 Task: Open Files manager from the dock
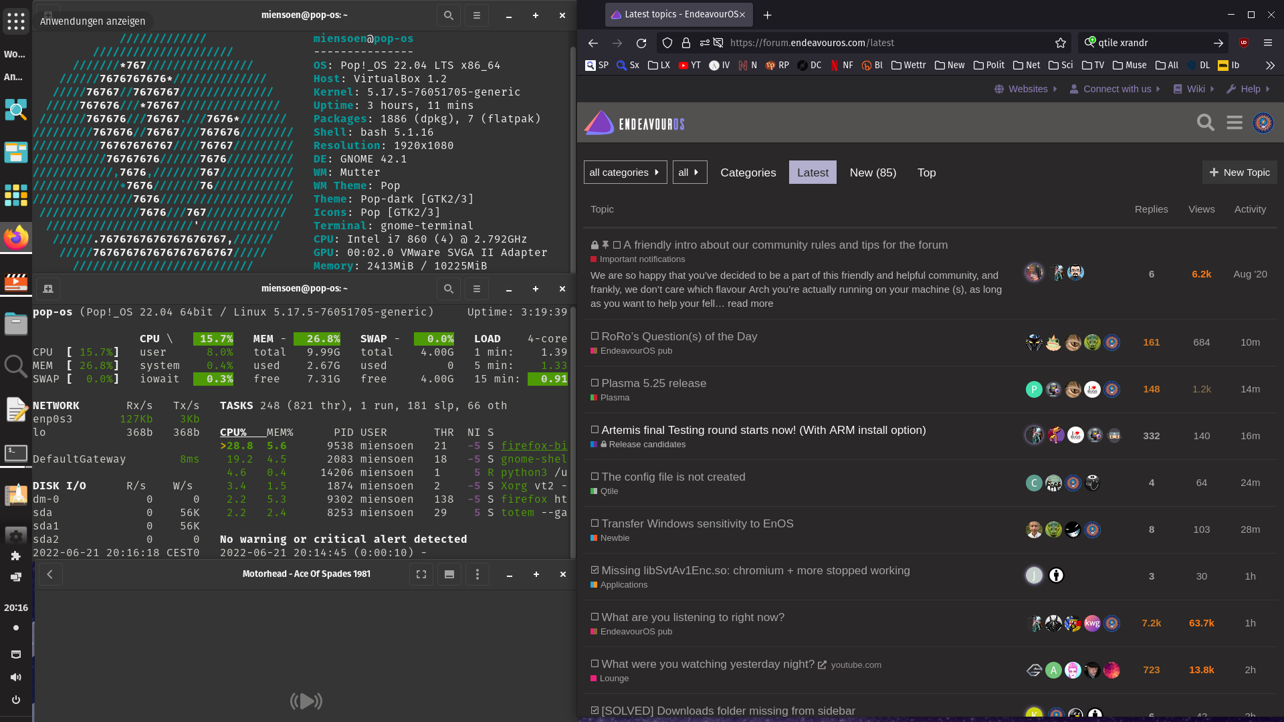click(x=16, y=324)
